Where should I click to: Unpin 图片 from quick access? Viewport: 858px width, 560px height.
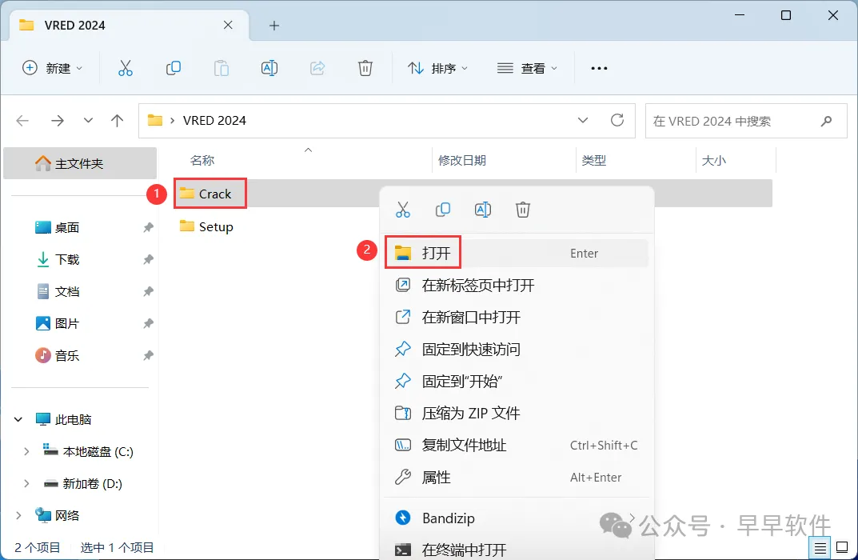[x=148, y=323]
